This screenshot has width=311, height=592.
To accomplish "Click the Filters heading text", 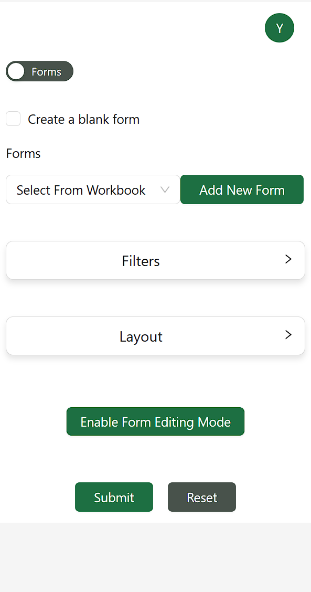I will [x=141, y=261].
